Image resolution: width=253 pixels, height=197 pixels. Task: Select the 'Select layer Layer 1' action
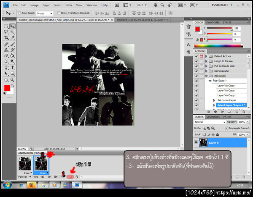coord(231,105)
